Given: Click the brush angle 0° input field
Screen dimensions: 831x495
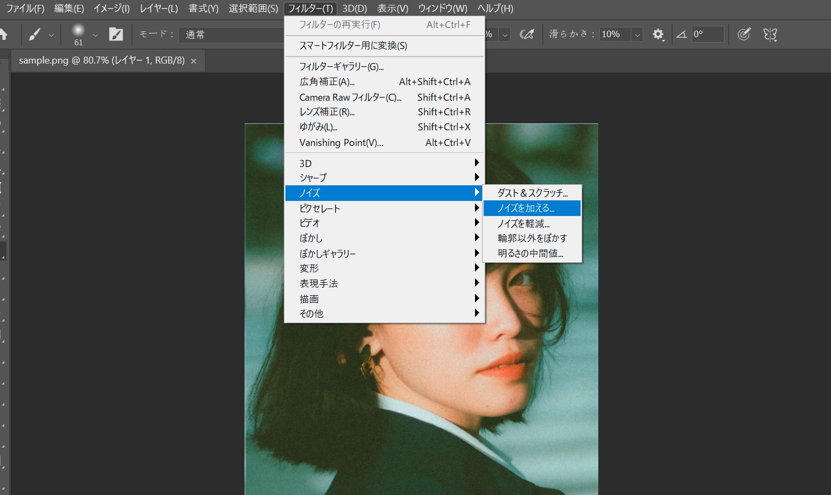Looking at the screenshot, I should click(x=707, y=34).
